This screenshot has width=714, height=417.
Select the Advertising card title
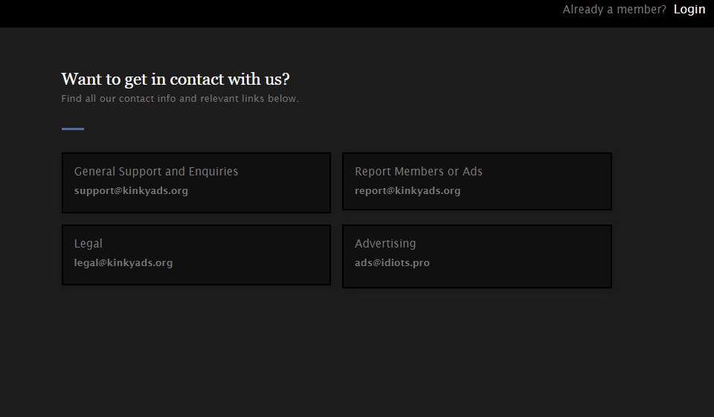point(385,244)
